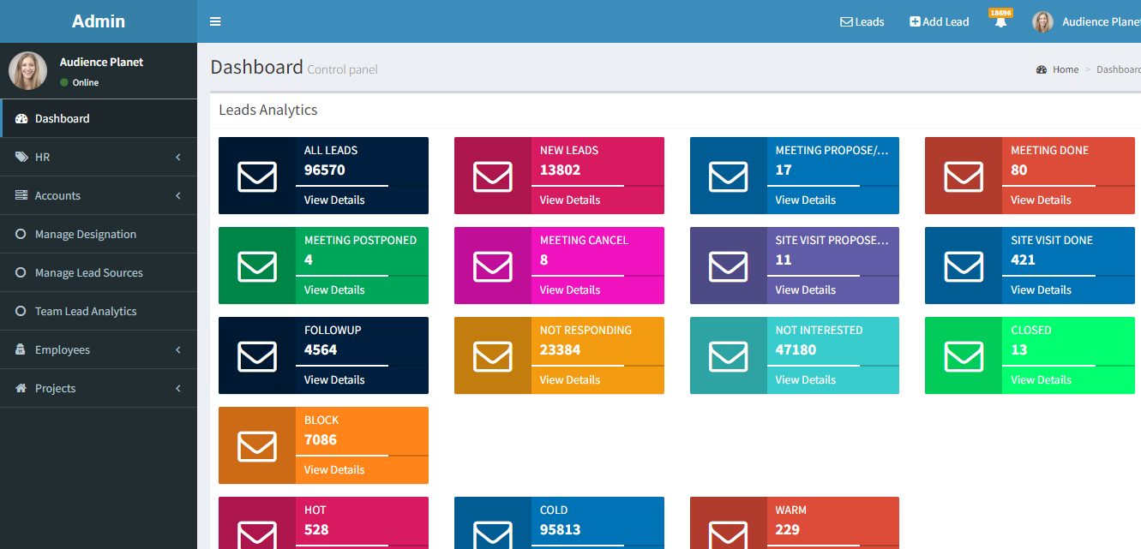
Task: Click the Online status text in sidebar
Action: coord(86,82)
